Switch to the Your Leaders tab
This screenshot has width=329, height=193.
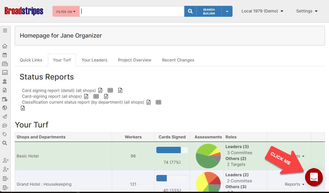[x=94, y=60]
